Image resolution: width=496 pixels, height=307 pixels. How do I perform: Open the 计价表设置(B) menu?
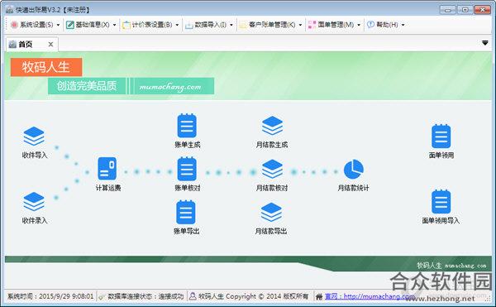(152, 25)
